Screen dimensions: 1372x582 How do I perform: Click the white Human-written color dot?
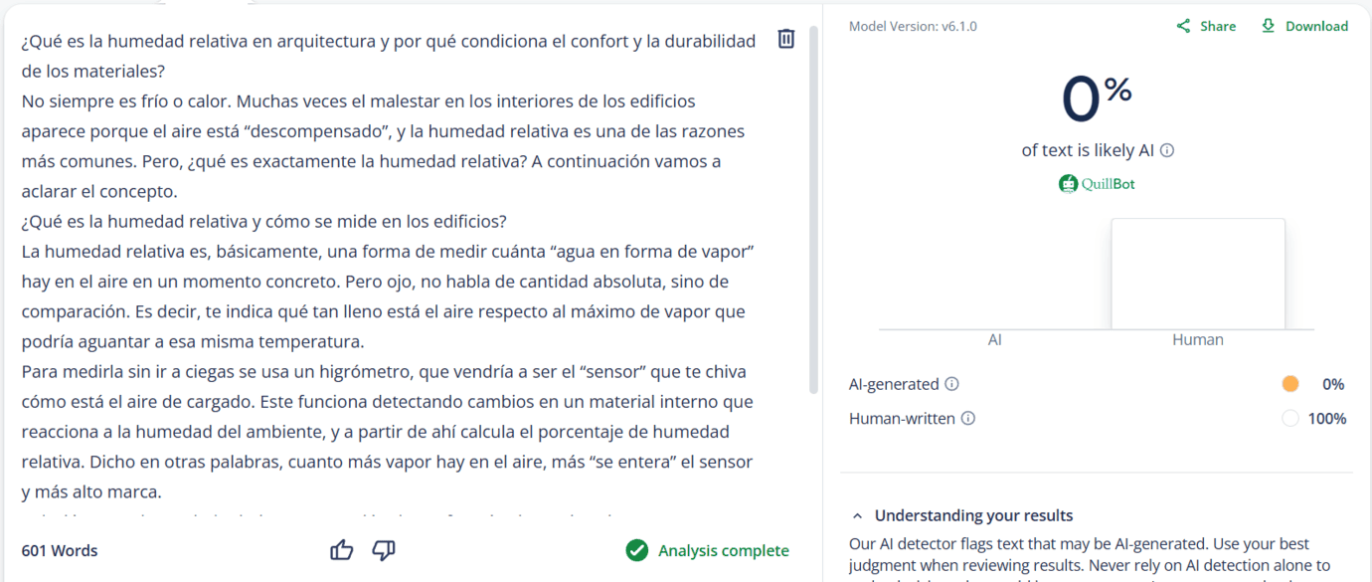click(1290, 419)
